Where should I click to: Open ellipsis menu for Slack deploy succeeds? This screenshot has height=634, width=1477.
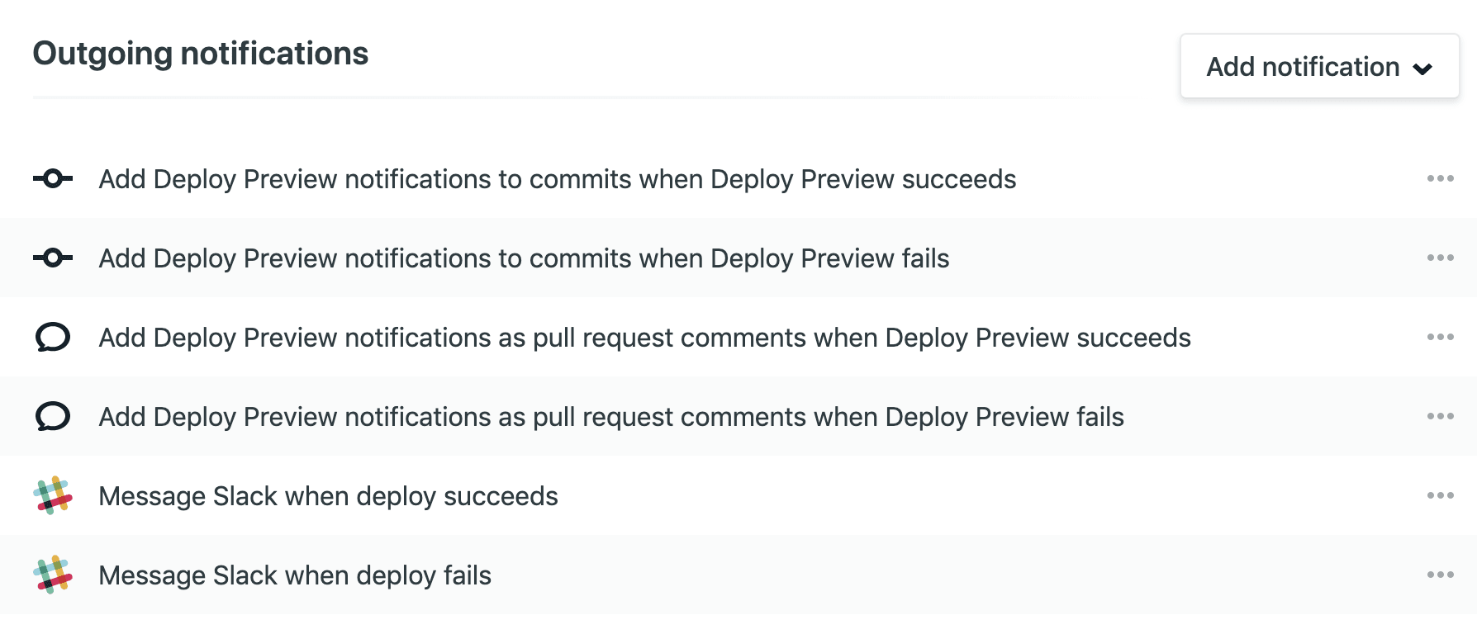click(x=1440, y=495)
